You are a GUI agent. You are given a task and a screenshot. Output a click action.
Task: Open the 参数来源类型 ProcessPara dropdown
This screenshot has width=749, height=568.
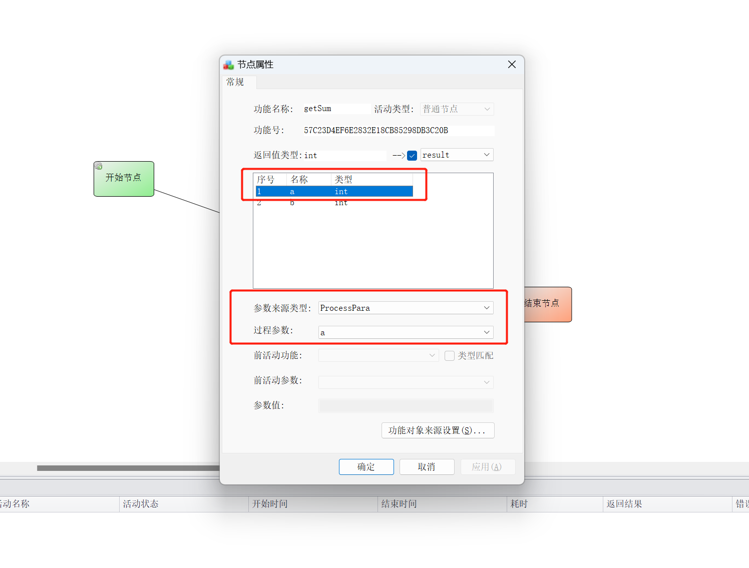(486, 308)
